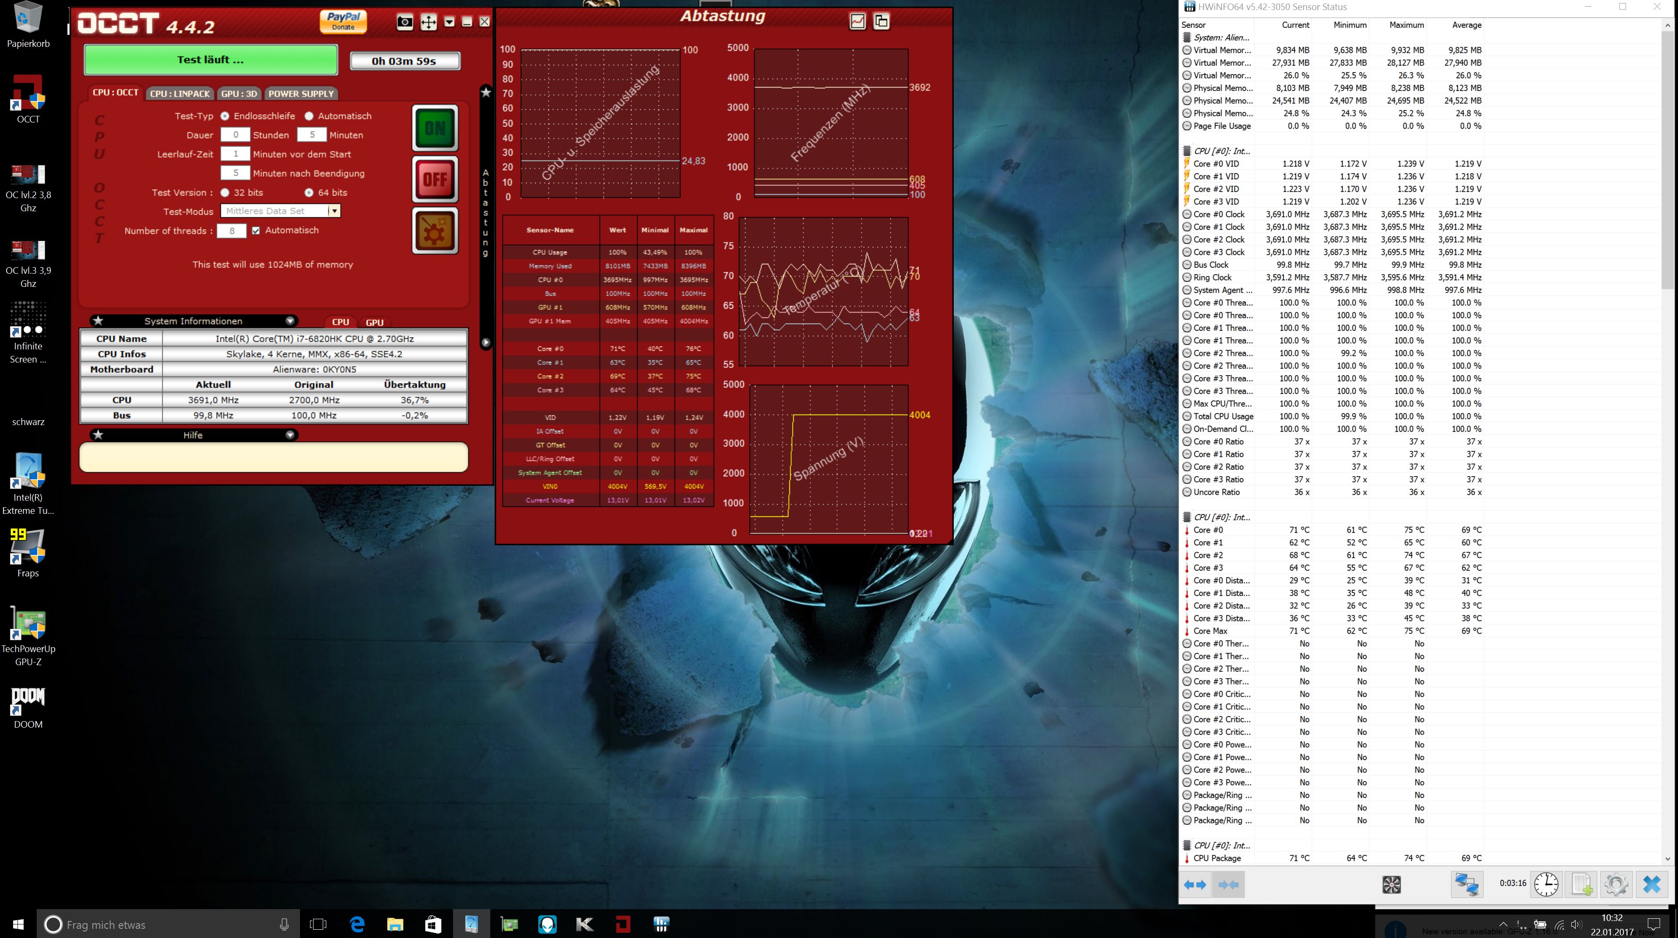Open File Explorer from the taskbar
Image resolution: width=1678 pixels, height=938 pixels.
(395, 924)
